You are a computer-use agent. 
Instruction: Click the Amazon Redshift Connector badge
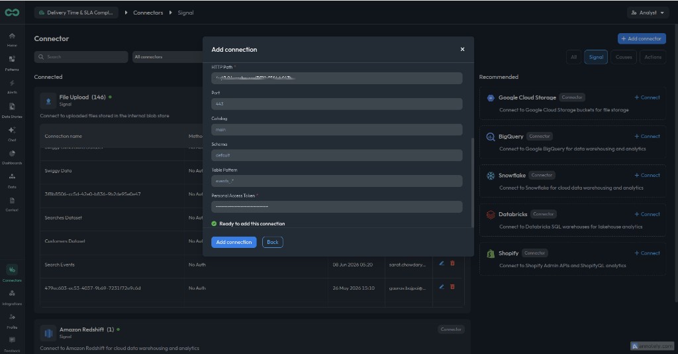tap(451, 329)
